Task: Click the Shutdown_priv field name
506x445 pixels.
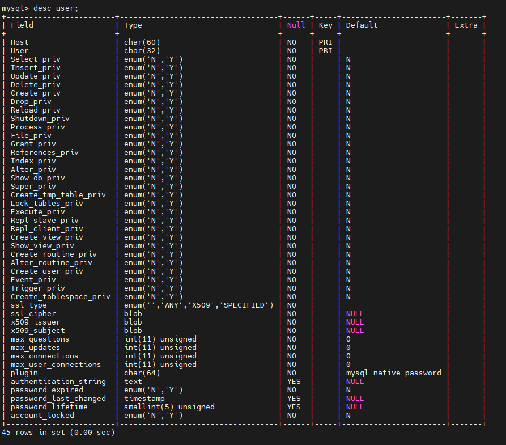Action: point(40,119)
